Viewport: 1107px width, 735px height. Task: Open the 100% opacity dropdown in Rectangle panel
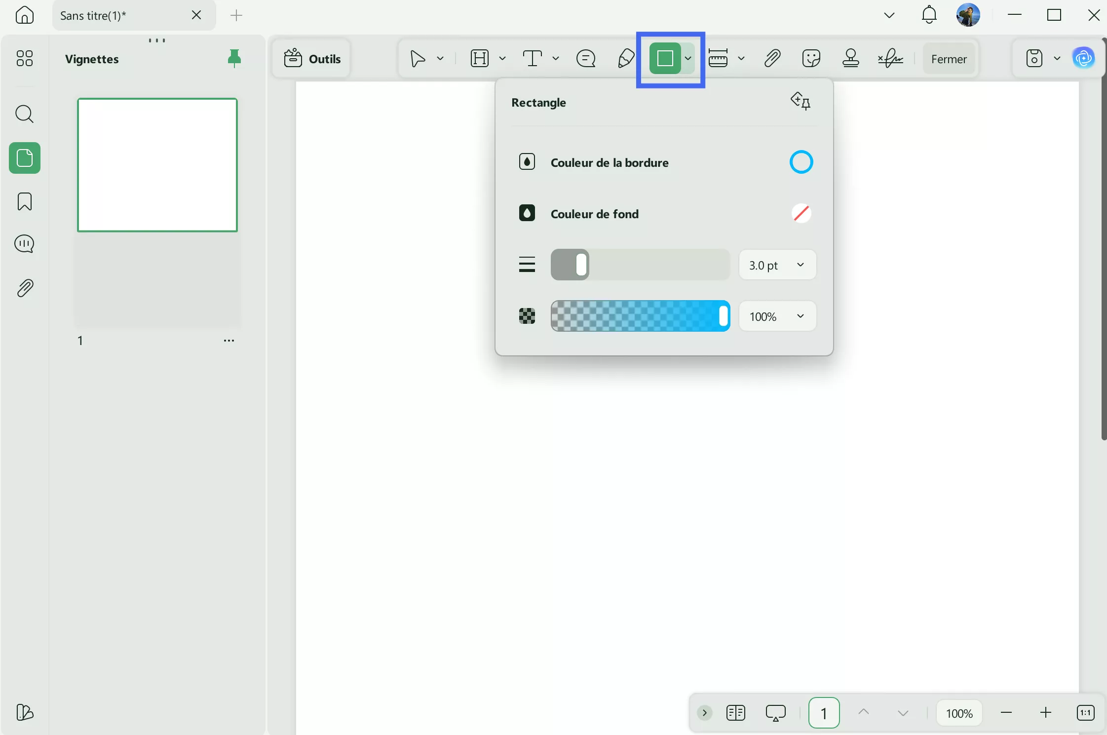pyautogui.click(x=777, y=316)
